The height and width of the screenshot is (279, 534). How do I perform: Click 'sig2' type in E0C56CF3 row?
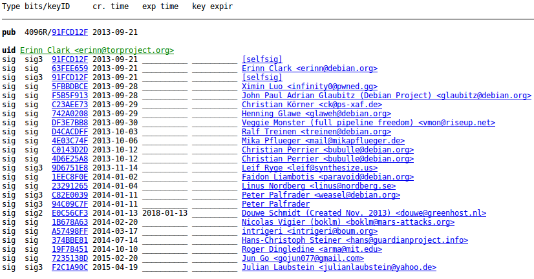click(34, 214)
